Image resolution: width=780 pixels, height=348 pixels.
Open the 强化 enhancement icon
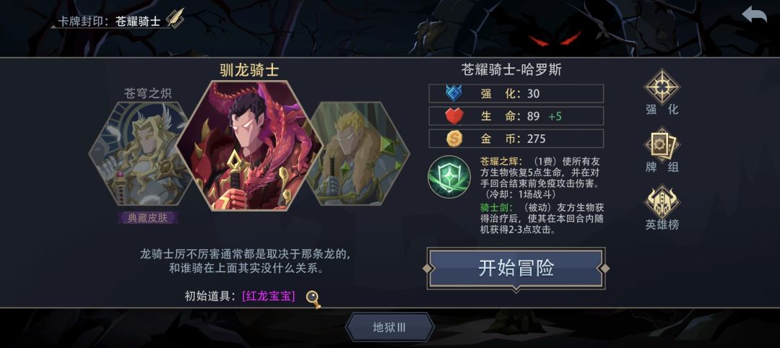pos(662,87)
